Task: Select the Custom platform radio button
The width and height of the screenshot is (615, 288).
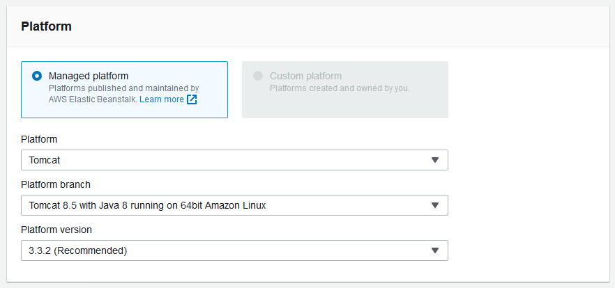Action: [258, 76]
